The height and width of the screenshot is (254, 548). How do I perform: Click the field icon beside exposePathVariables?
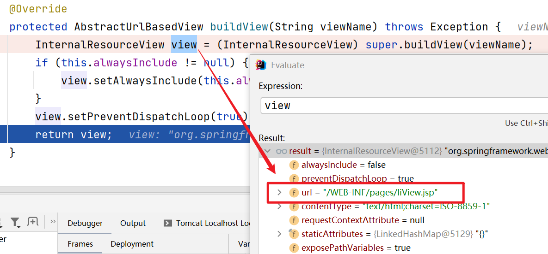(294, 248)
